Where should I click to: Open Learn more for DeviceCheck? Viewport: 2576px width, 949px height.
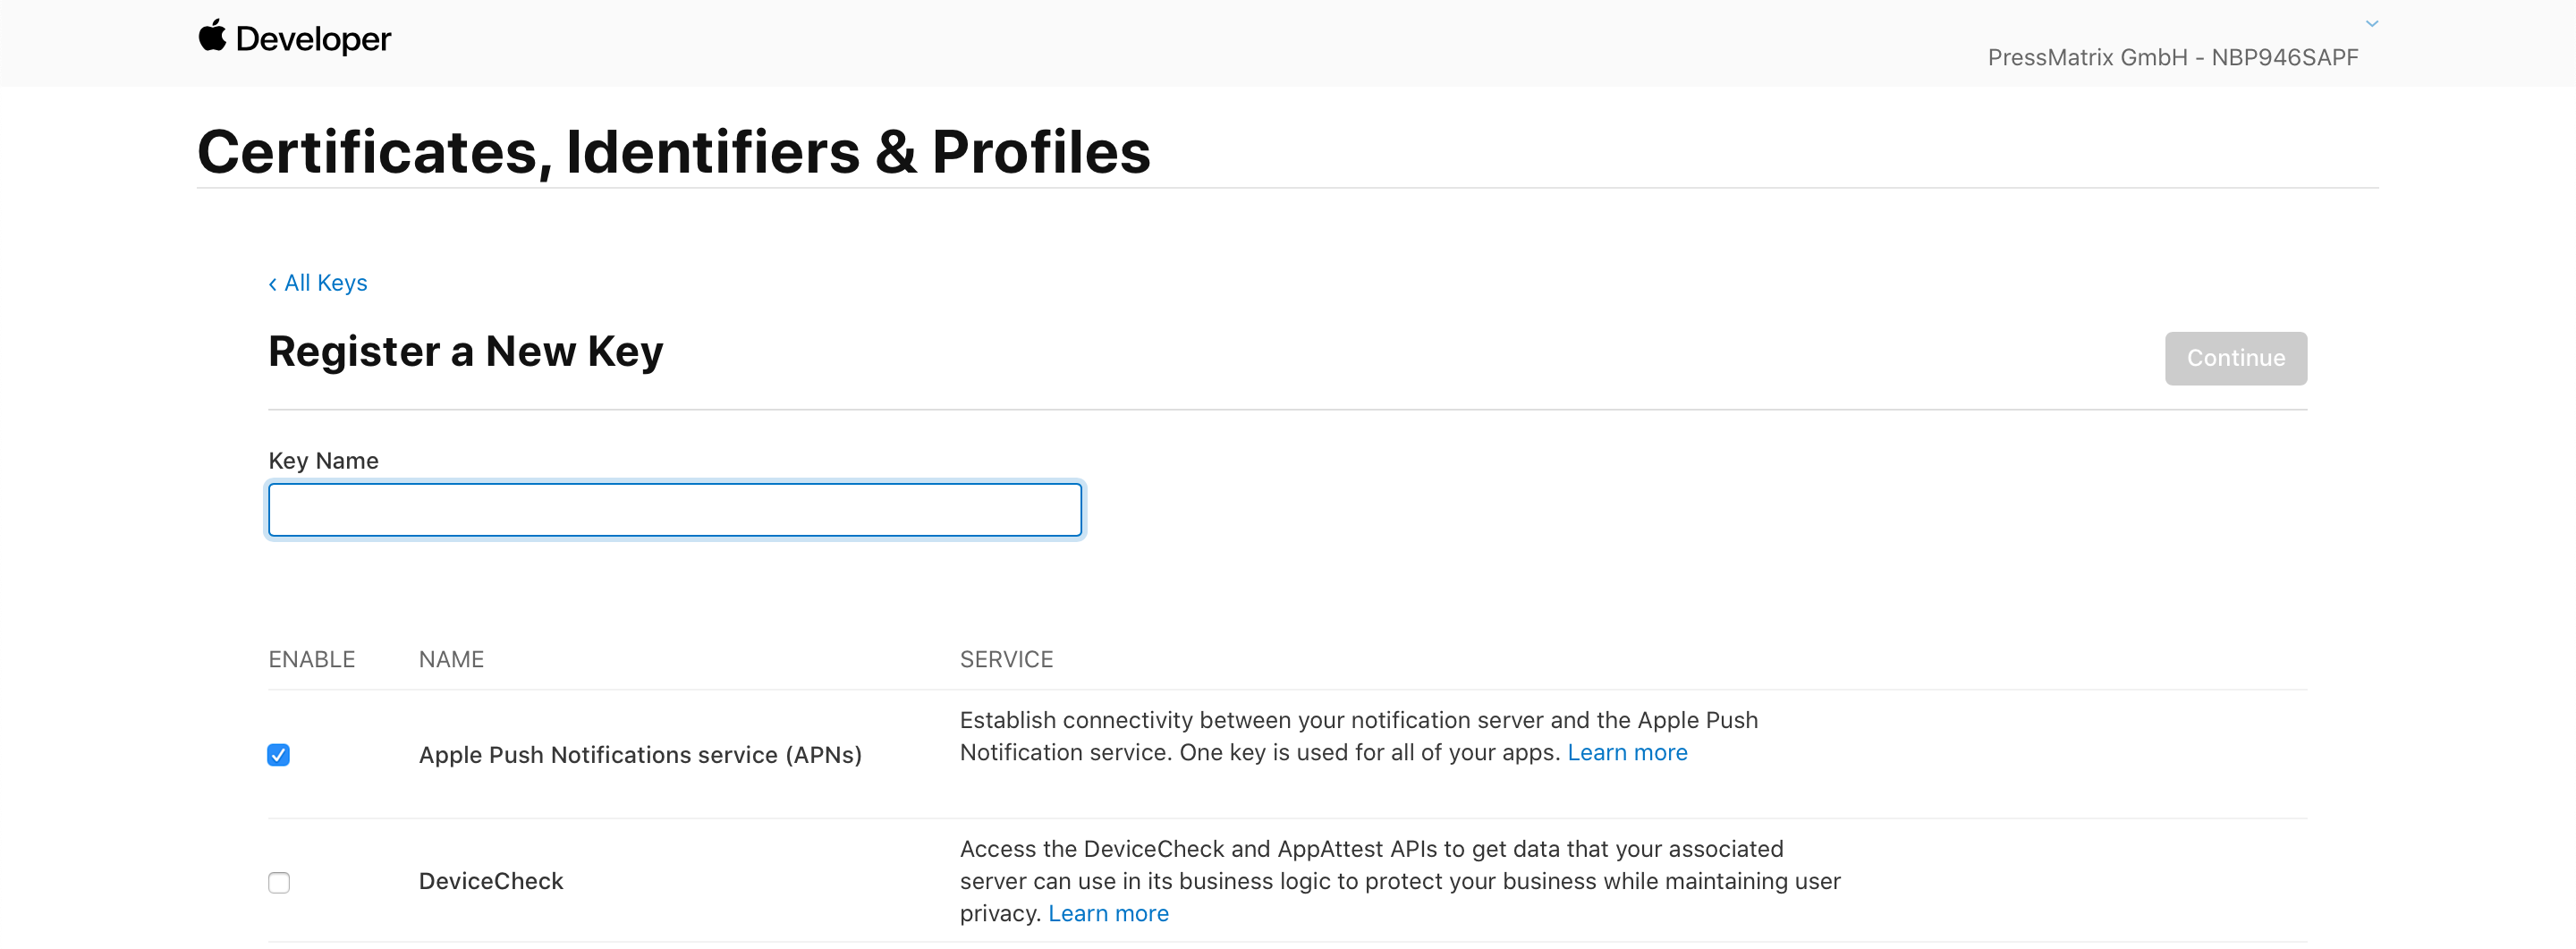1108,913
